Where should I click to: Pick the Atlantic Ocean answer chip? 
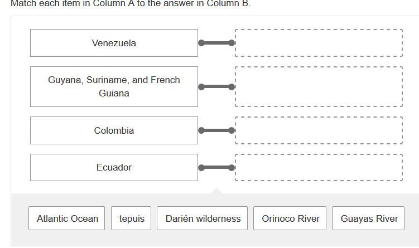(68, 218)
